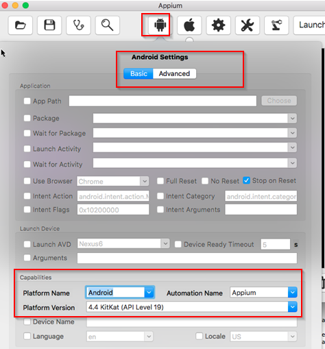
Task: Open the Automation Name dropdown showing Appium
Action: pos(293,293)
